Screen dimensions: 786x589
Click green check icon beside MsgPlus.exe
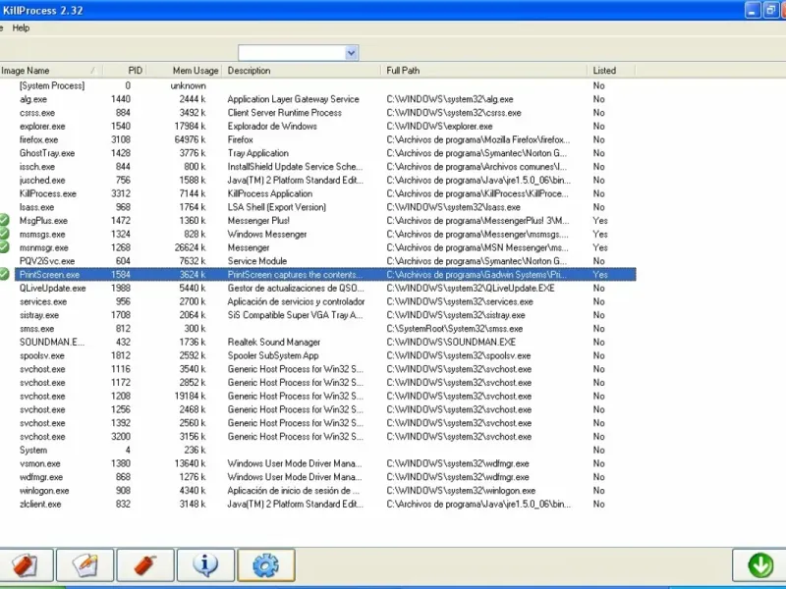pyautogui.click(x=4, y=220)
